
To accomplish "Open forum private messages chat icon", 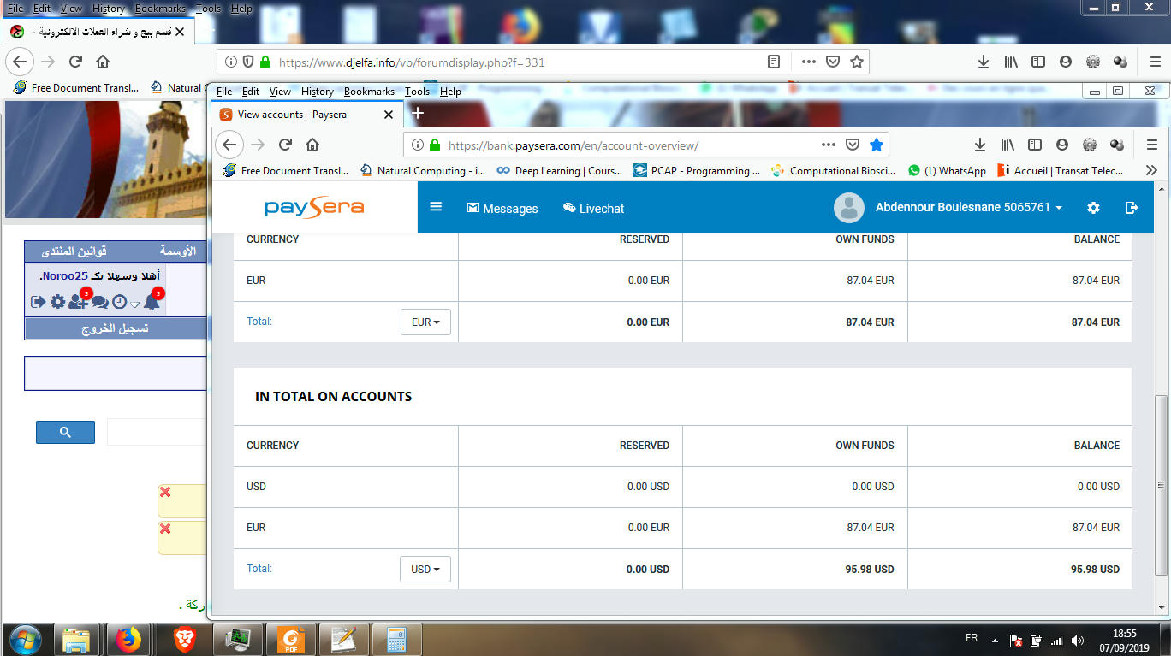I will (100, 302).
